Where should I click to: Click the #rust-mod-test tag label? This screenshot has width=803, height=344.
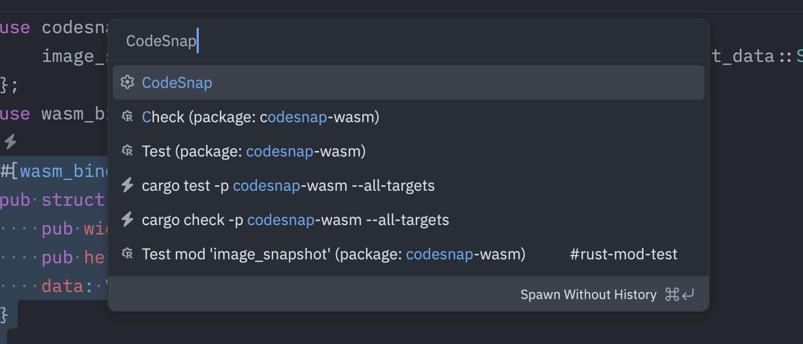click(624, 254)
